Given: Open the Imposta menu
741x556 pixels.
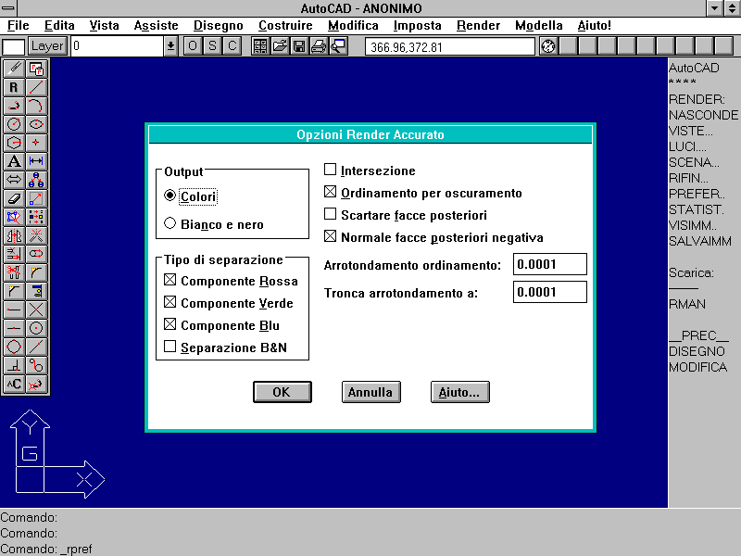Looking at the screenshot, I should pos(418,26).
